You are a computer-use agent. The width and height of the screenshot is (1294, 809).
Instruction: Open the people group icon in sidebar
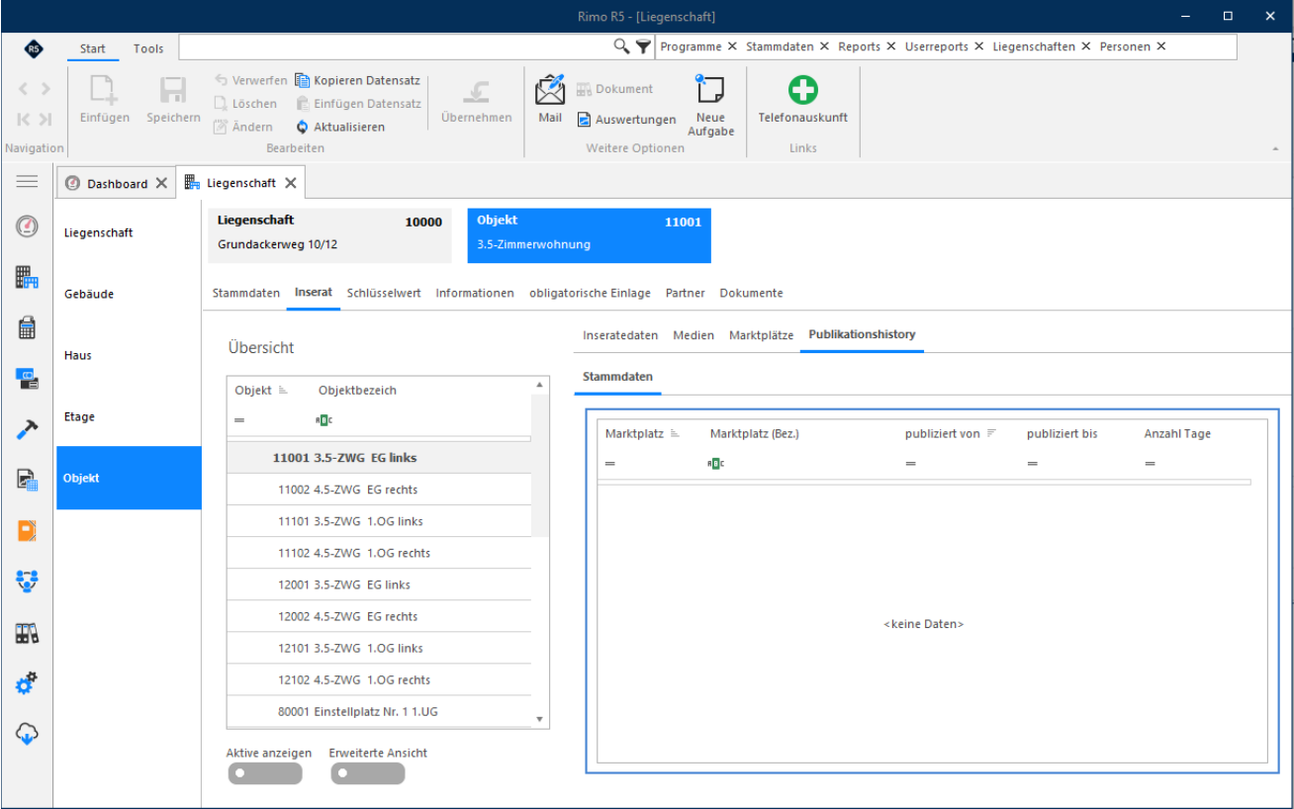(x=27, y=582)
